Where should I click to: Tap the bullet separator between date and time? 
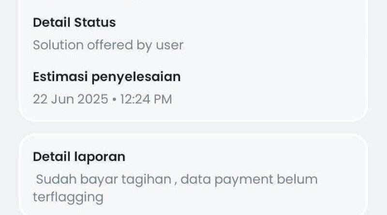[114, 100]
